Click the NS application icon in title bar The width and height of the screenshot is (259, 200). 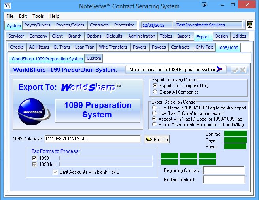[8, 6]
